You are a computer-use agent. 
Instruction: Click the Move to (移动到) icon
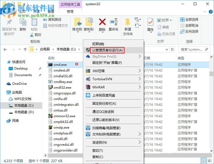(78, 22)
